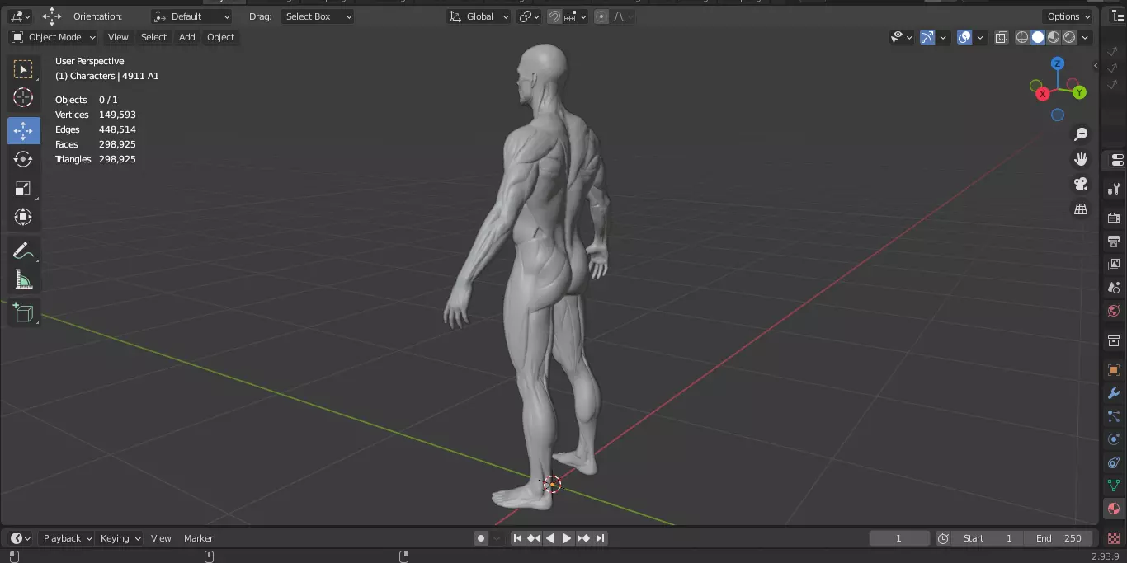Open gizmo options dropdown arrow

pos(943,37)
